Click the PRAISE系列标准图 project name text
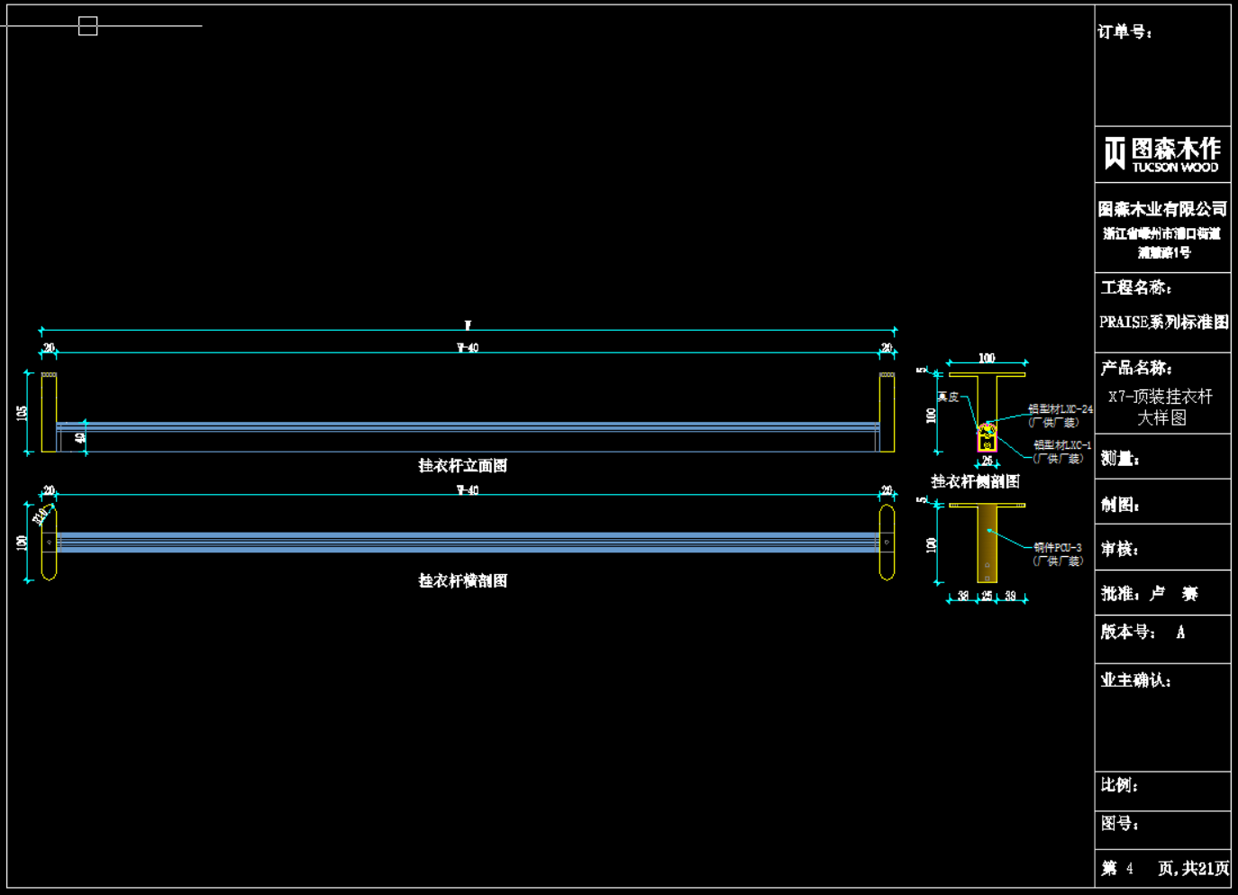The height and width of the screenshot is (895, 1238). point(1163,322)
